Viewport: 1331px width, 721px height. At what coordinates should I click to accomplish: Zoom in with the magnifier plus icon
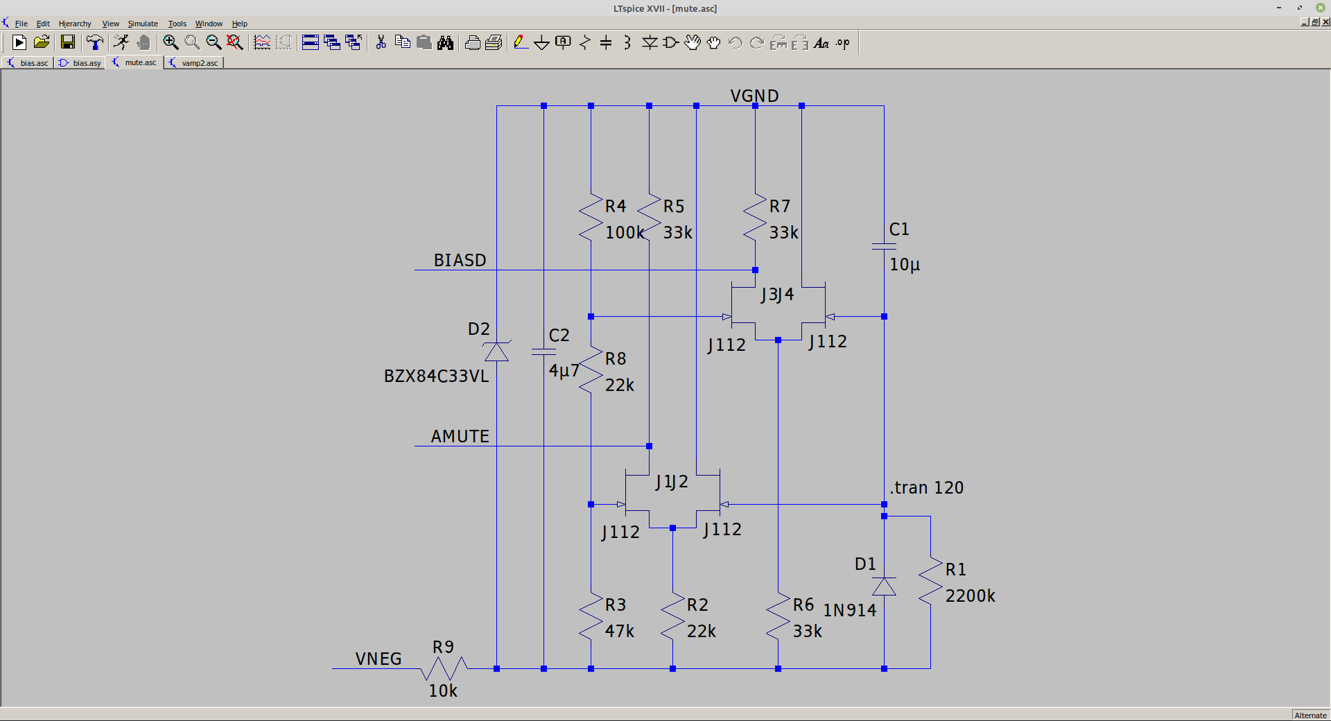click(171, 42)
